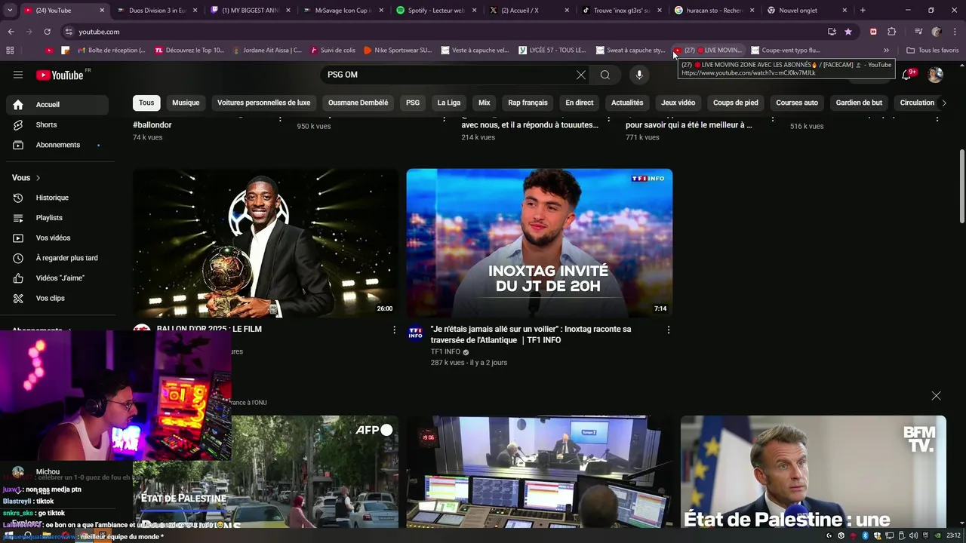The image size is (966, 543).
Task: Switch to the Spotify tab
Action: (x=435, y=11)
